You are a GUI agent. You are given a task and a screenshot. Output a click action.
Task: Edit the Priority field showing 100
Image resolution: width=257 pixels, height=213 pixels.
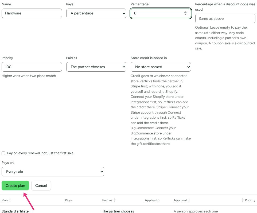32,67
